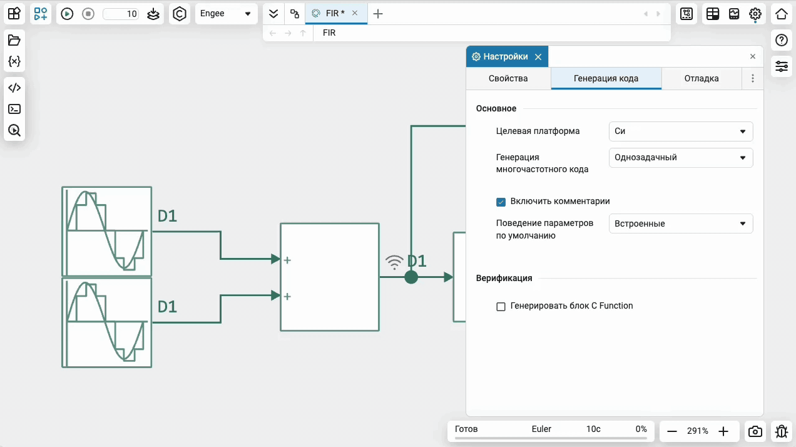Stop the simulation
The image size is (796, 447).
pyautogui.click(x=88, y=14)
